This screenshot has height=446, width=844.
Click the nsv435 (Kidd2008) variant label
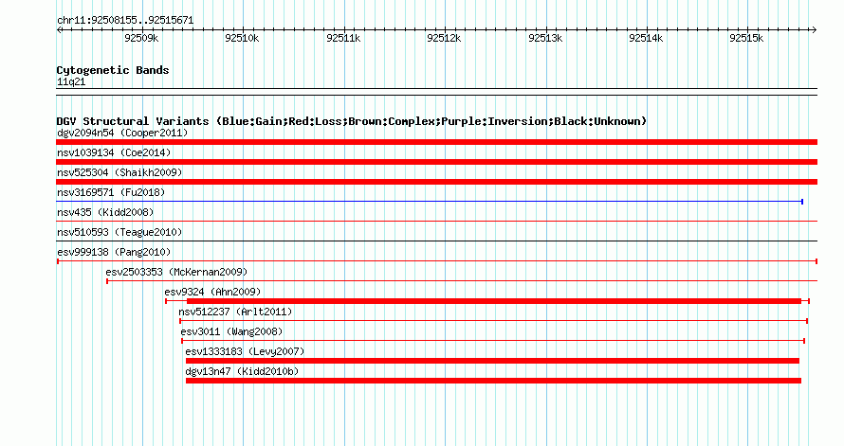(105, 212)
